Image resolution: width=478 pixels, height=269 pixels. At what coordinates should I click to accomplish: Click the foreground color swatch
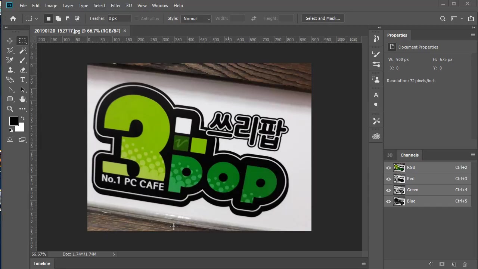[13, 121]
